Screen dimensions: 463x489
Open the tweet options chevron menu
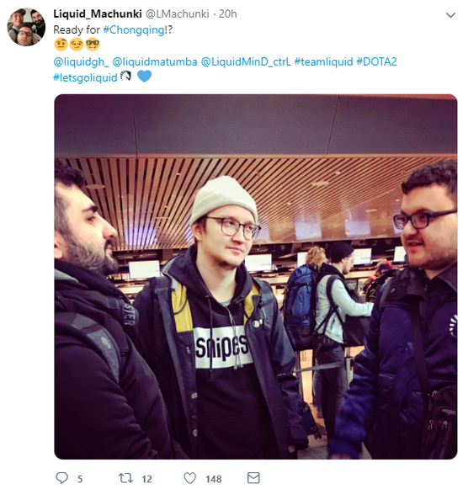[x=450, y=15]
